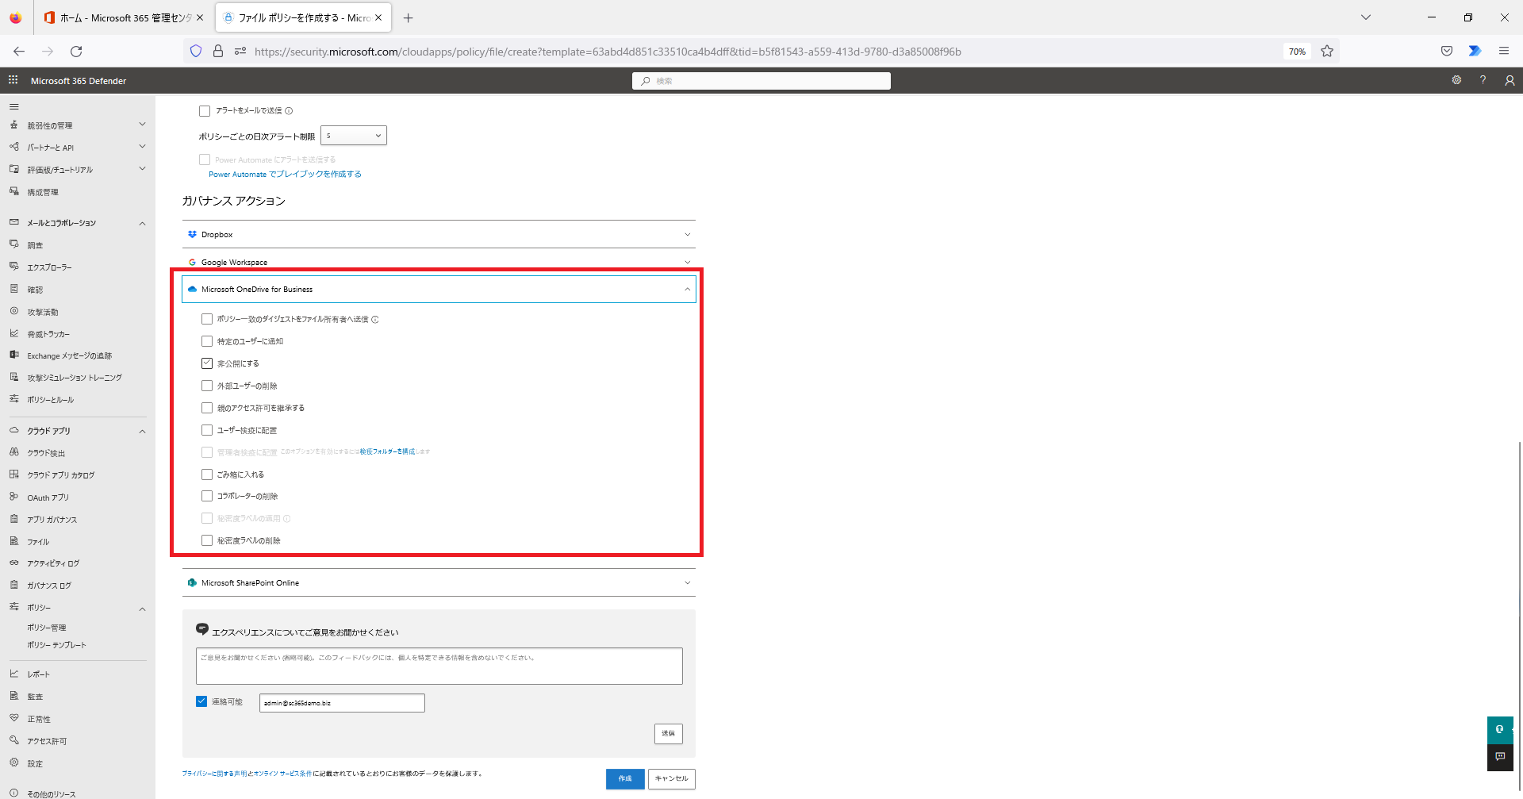
Task: Open Power Automate でプレイブックを作成する link
Action: click(285, 175)
